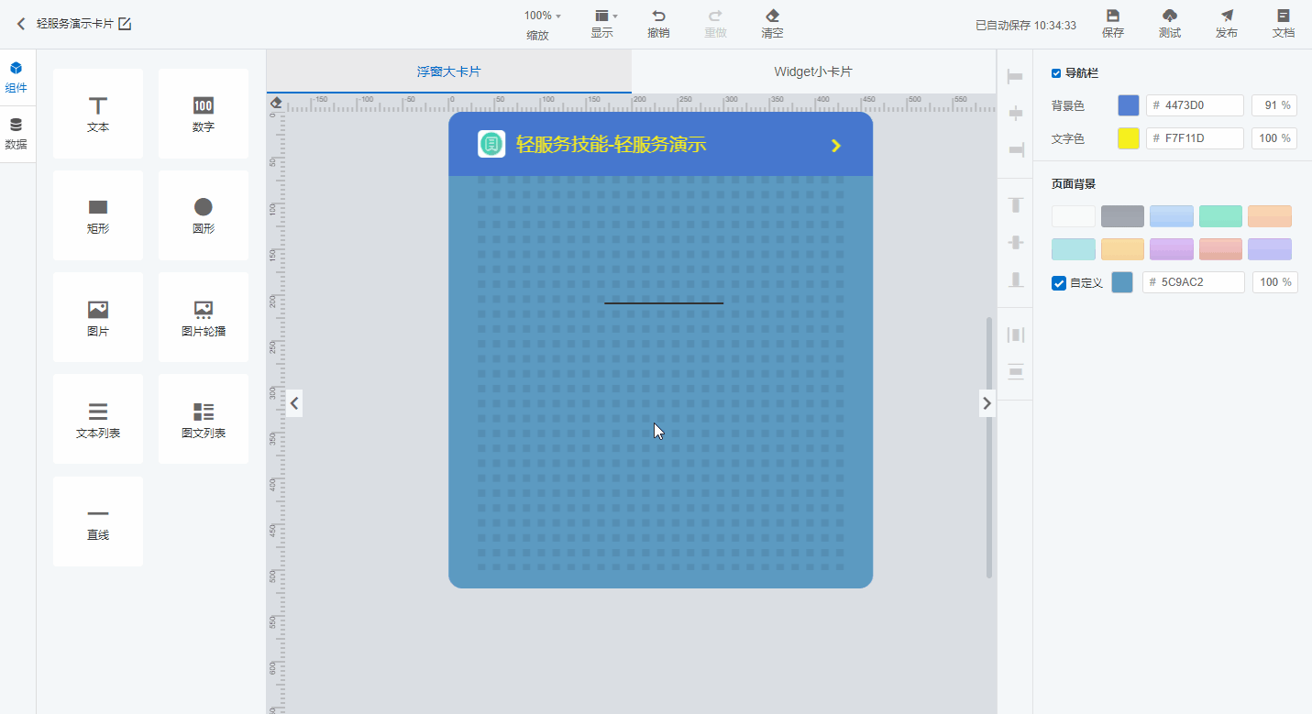This screenshot has height=714, width=1312.
Task: Click the 4473D0 hex color field
Action: point(1195,105)
